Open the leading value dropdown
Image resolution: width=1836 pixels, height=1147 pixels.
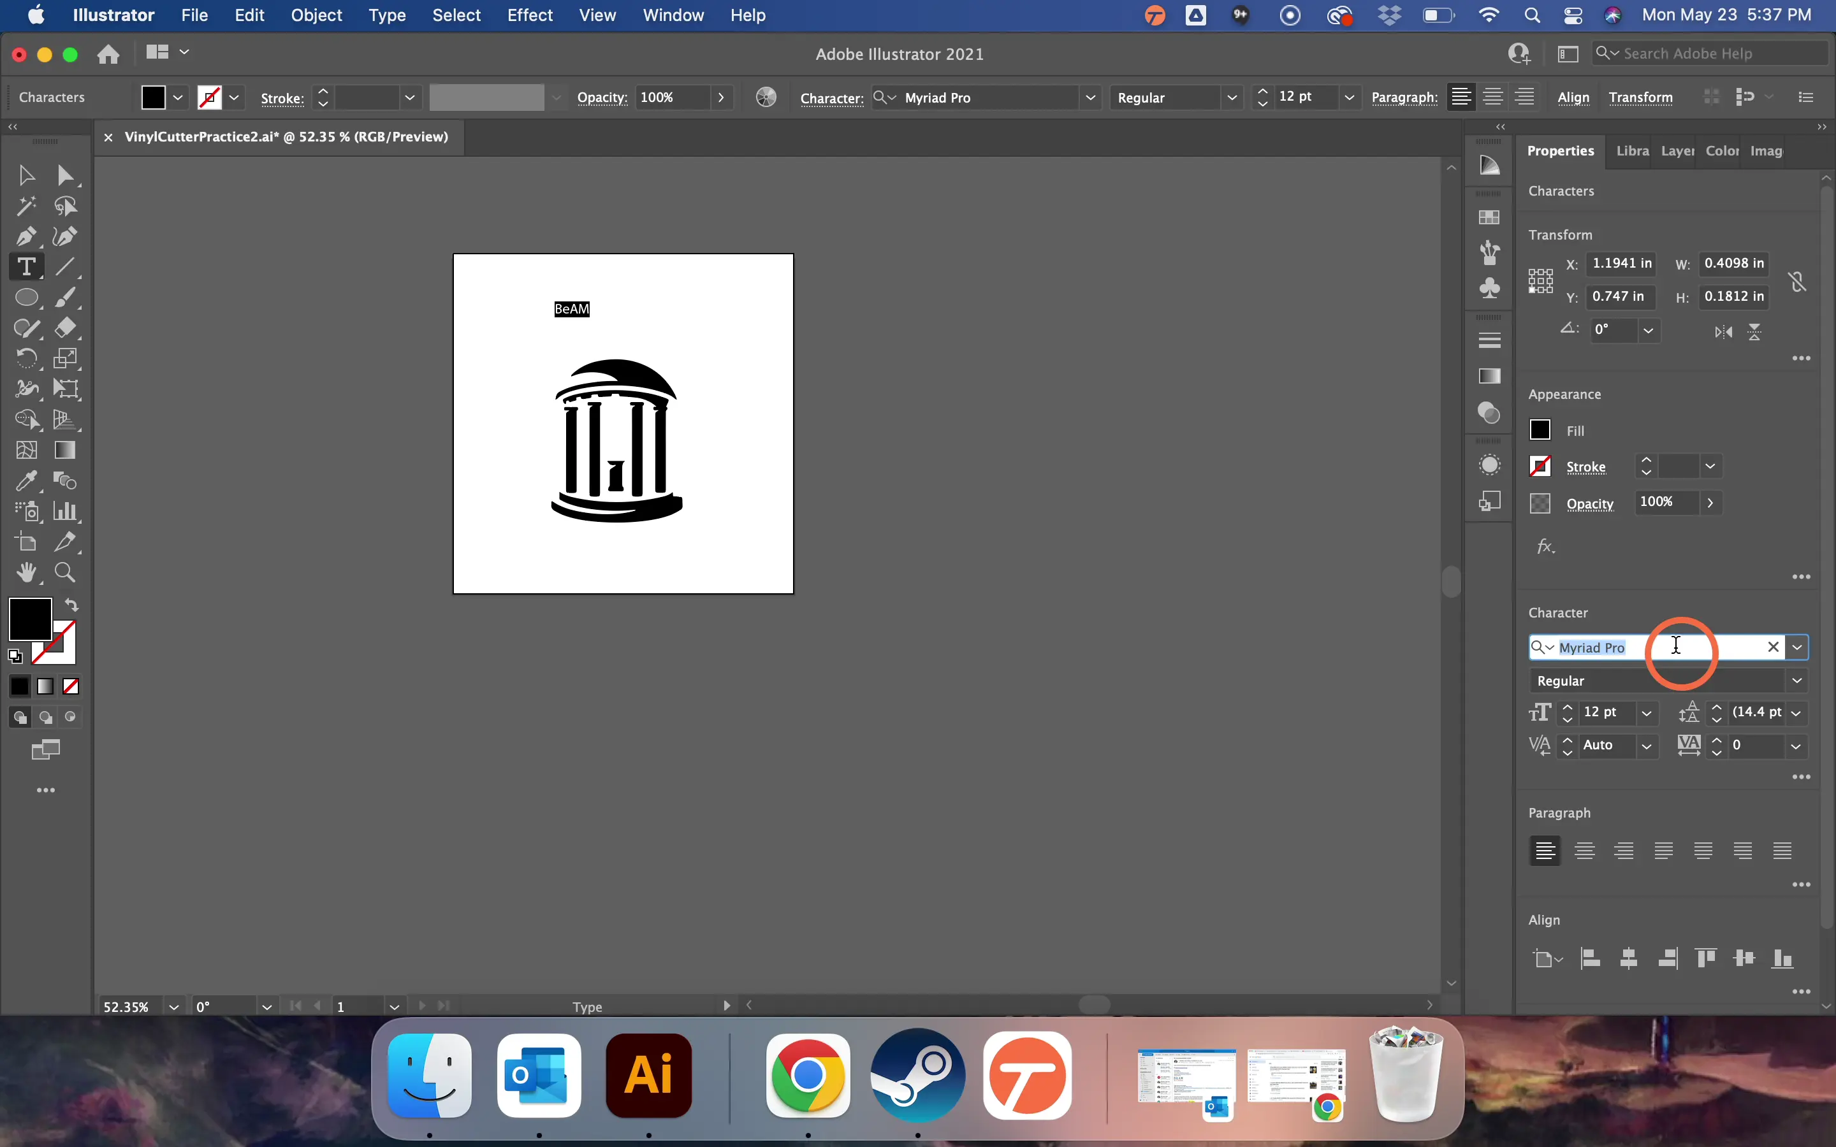1797,713
